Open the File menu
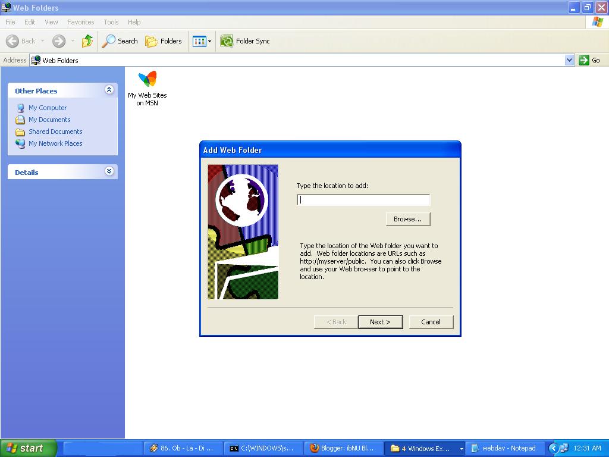Image resolution: width=609 pixels, height=457 pixels. pos(11,22)
